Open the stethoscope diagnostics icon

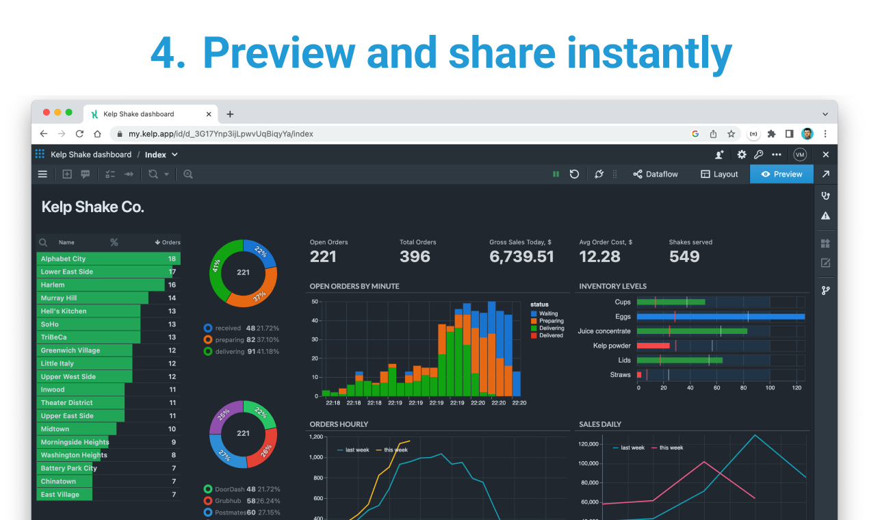point(826,196)
